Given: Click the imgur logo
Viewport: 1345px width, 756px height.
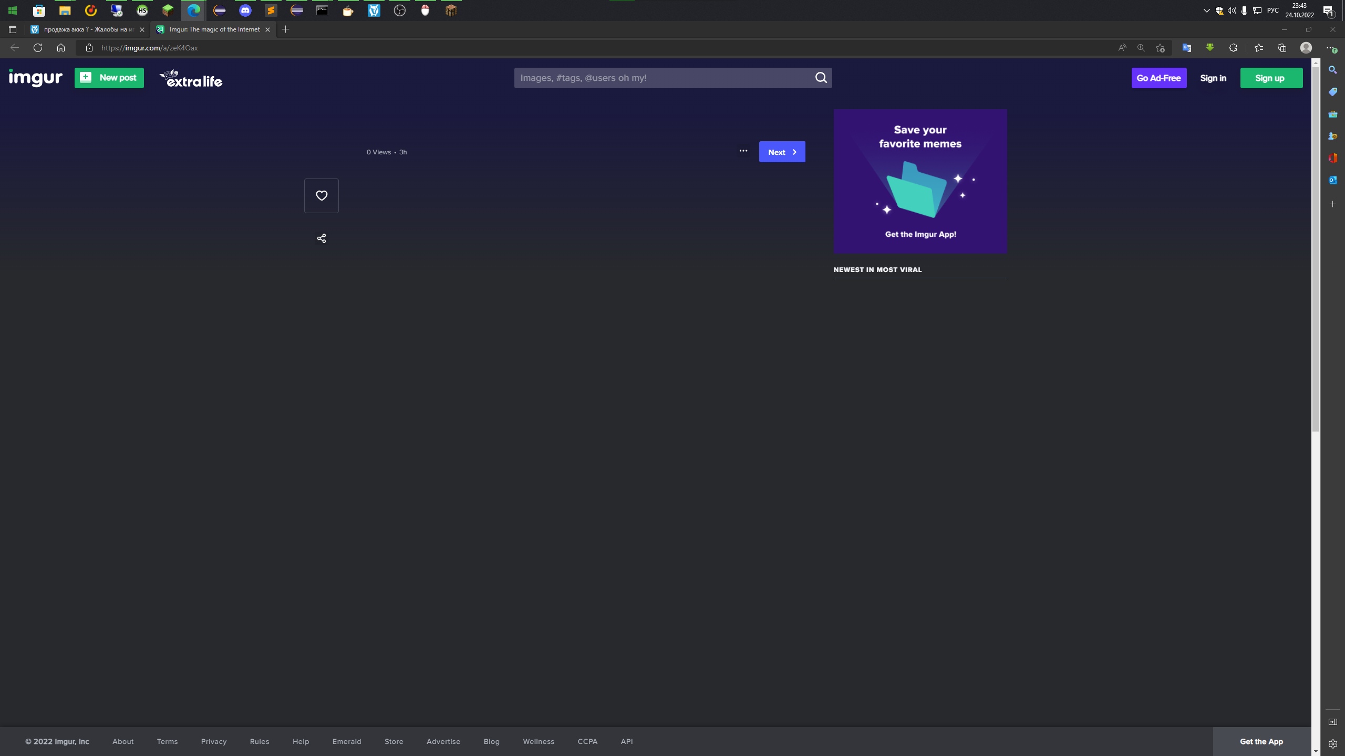Looking at the screenshot, I should pyautogui.click(x=36, y=78).
